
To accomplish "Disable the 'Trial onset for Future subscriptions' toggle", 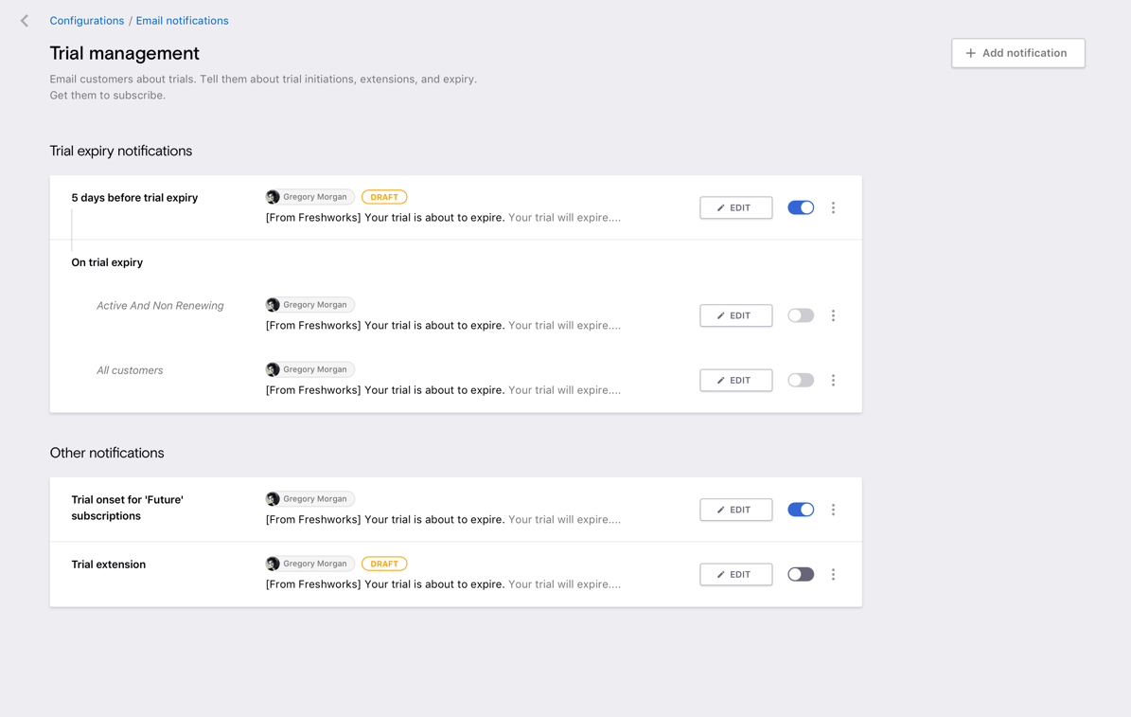I will 800,510.
